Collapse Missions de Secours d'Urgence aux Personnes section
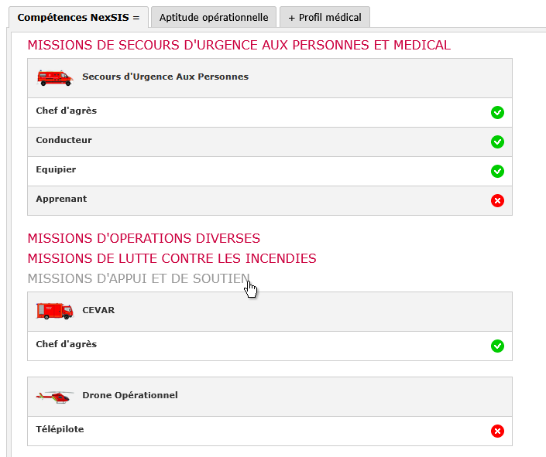 tap(239, 45)
